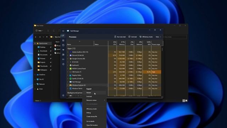Go up one folder level in File Explorer
This screenshot has width=227, height=128.
coord(47,37)
